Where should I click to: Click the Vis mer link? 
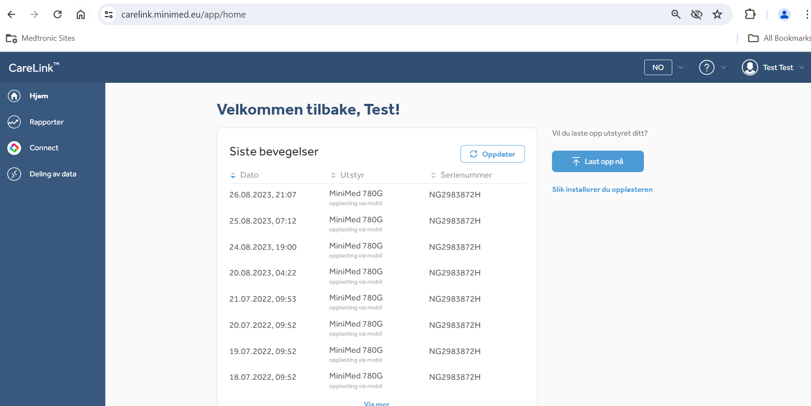377,403
